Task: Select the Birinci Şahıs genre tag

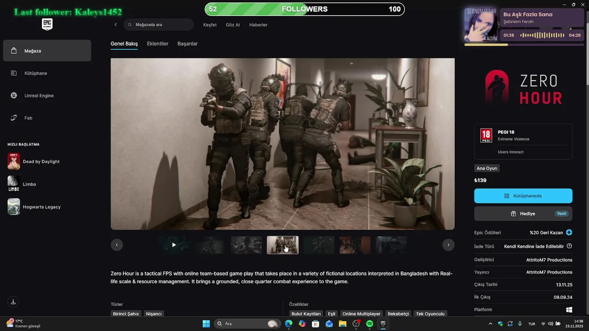Action: (126, 314)
